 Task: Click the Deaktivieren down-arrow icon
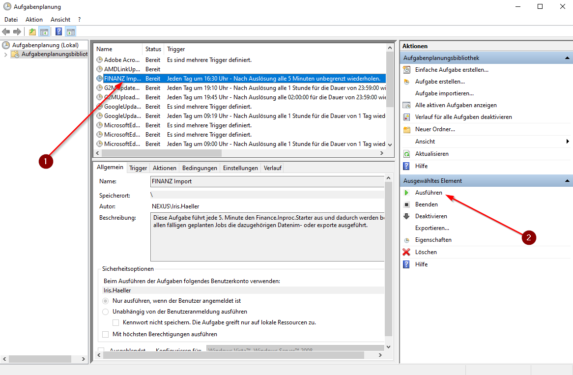[406, 216]
